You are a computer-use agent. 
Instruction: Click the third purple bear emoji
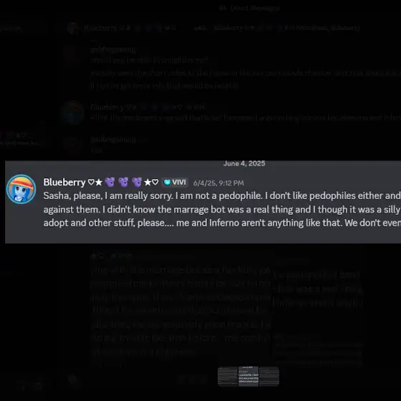coord(137,183)
